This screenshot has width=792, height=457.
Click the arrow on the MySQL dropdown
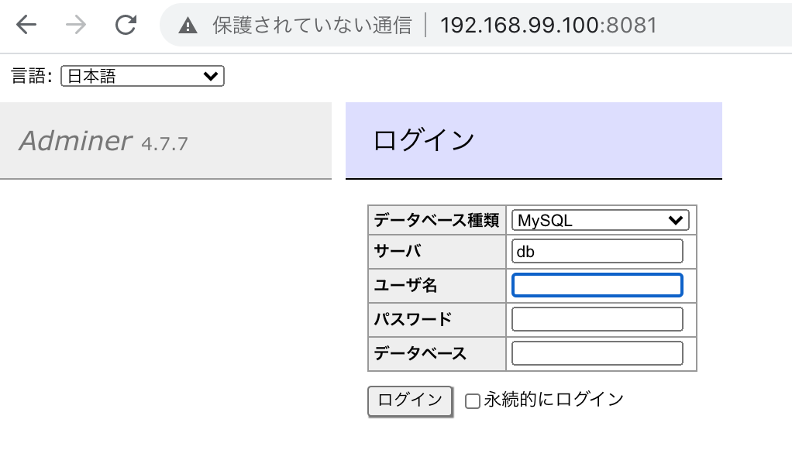click(x=677, y=220)
